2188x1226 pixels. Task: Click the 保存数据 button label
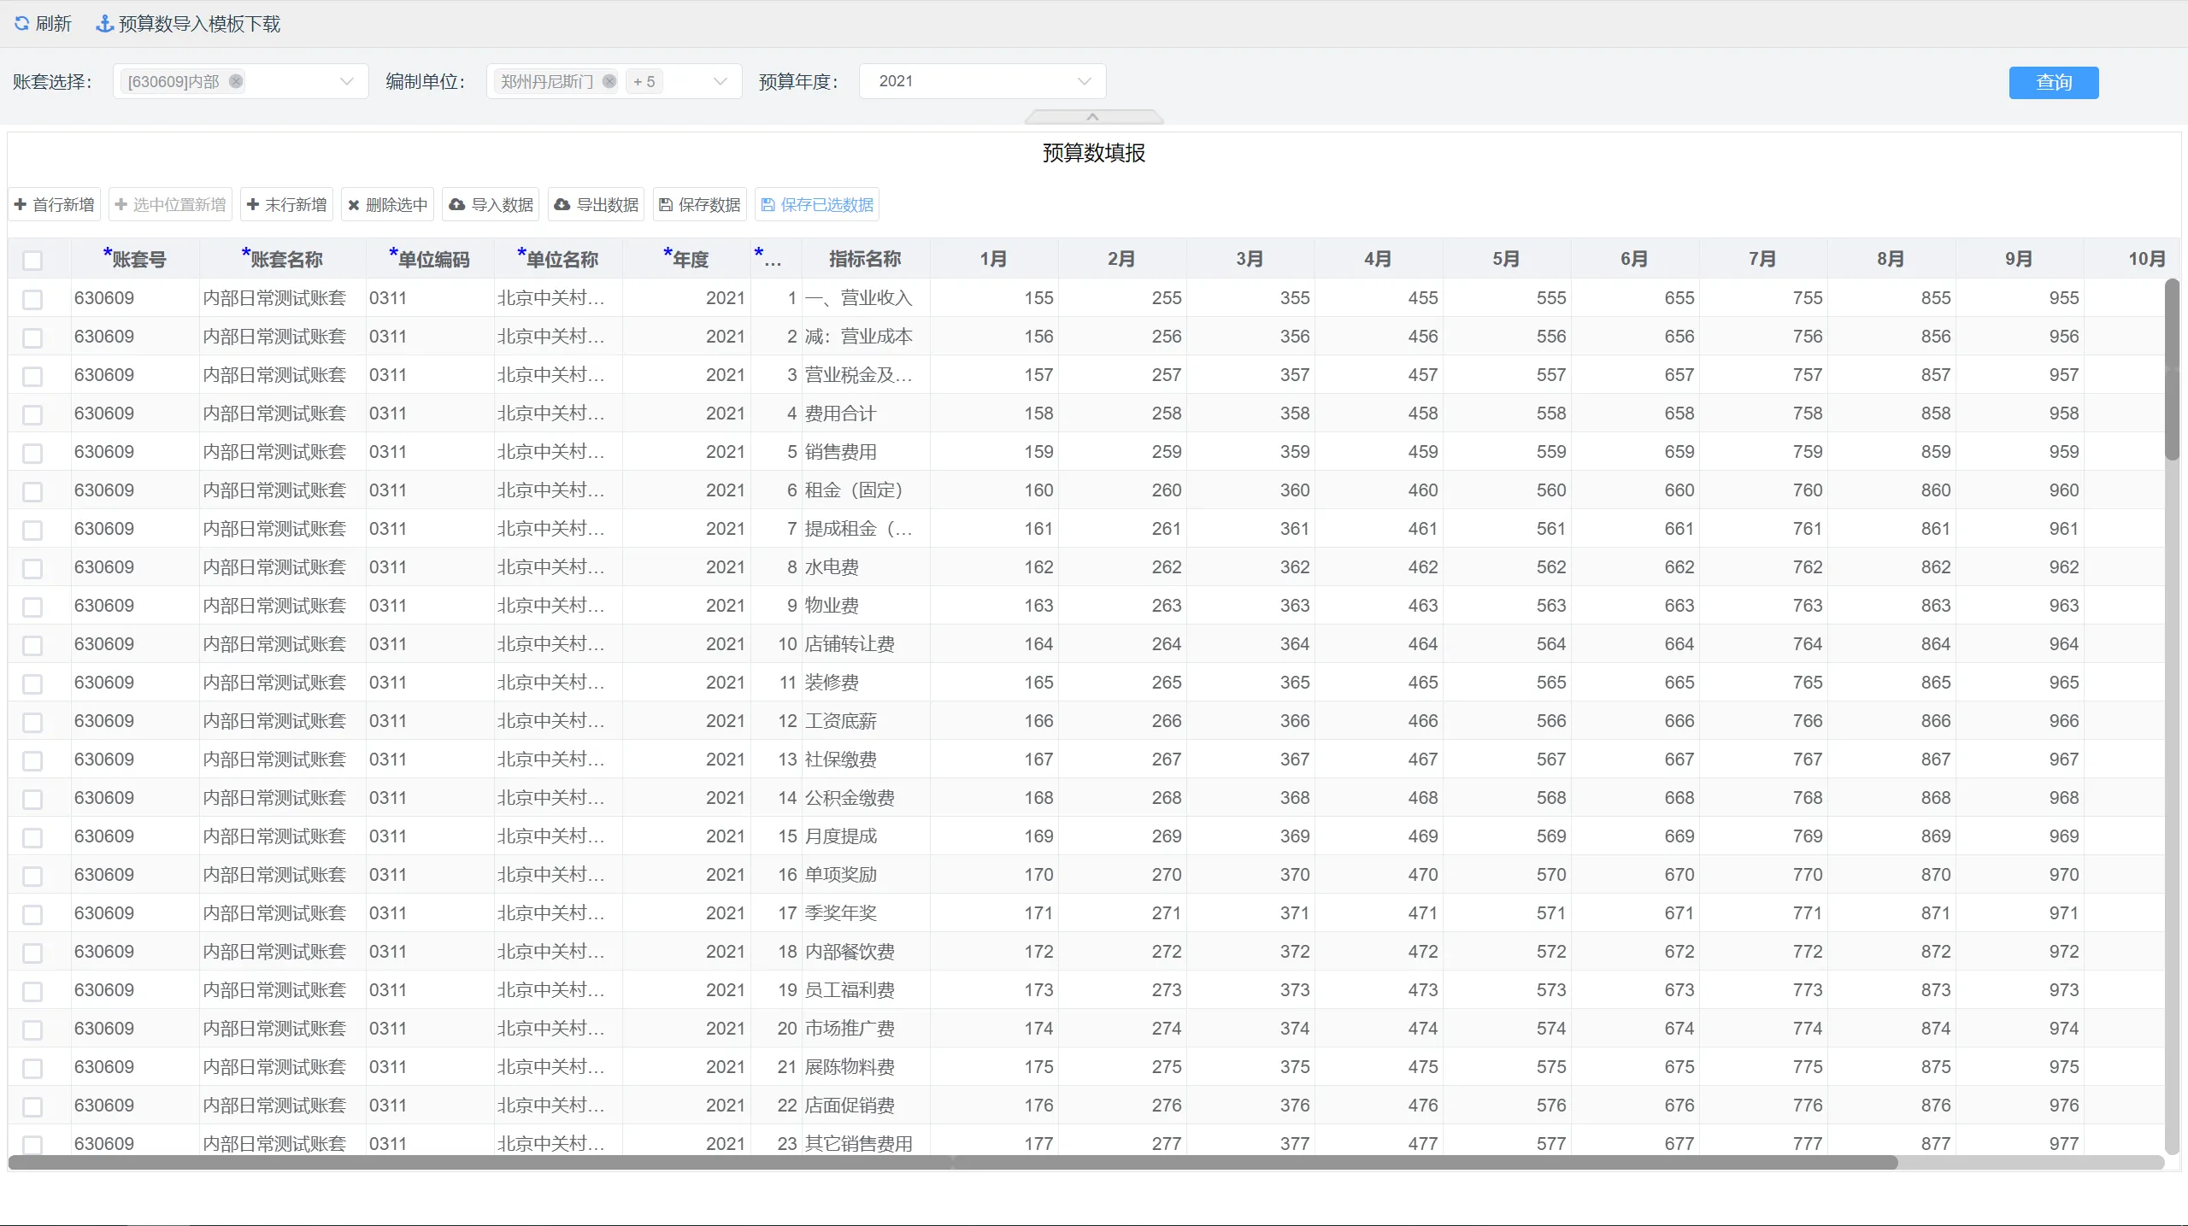pyautogui.click(x=709, y=204)
